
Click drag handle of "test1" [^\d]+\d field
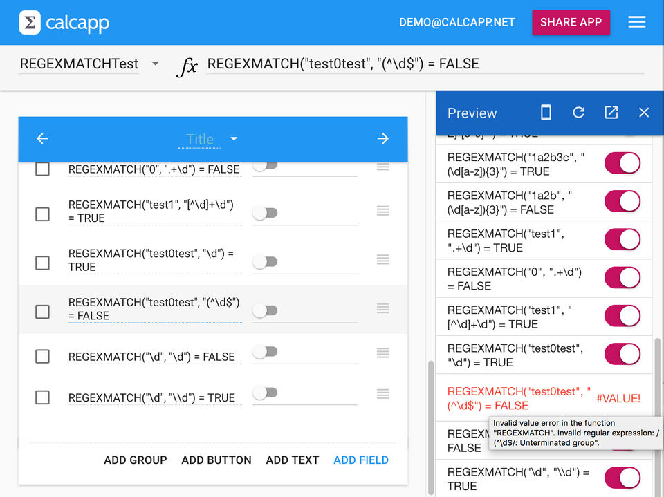tap(382, 211)
